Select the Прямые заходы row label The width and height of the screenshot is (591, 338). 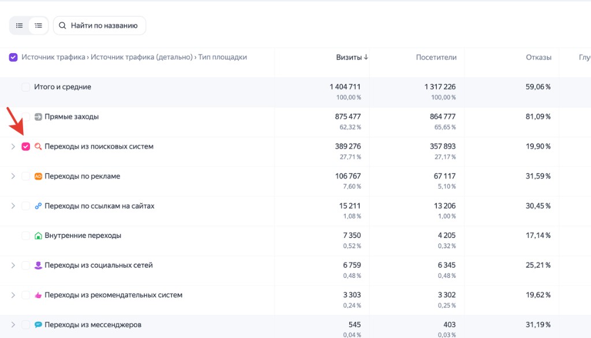[72, 117]
